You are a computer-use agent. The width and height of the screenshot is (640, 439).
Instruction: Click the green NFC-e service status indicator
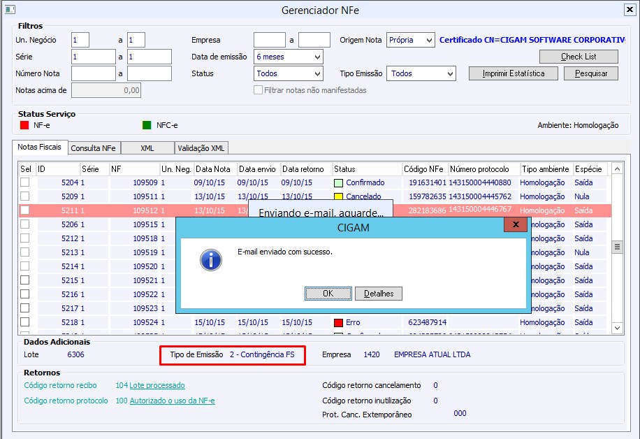tap(147, 125)
